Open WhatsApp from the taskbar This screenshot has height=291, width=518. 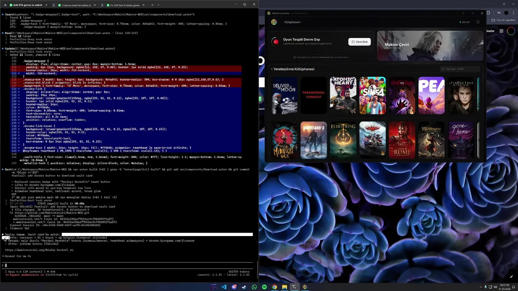tap(254, 287)
